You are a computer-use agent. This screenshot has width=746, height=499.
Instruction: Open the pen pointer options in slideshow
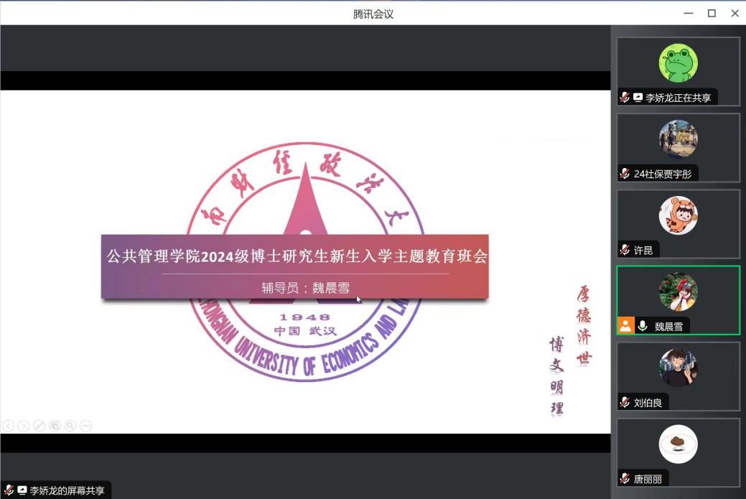coord(39,426)
